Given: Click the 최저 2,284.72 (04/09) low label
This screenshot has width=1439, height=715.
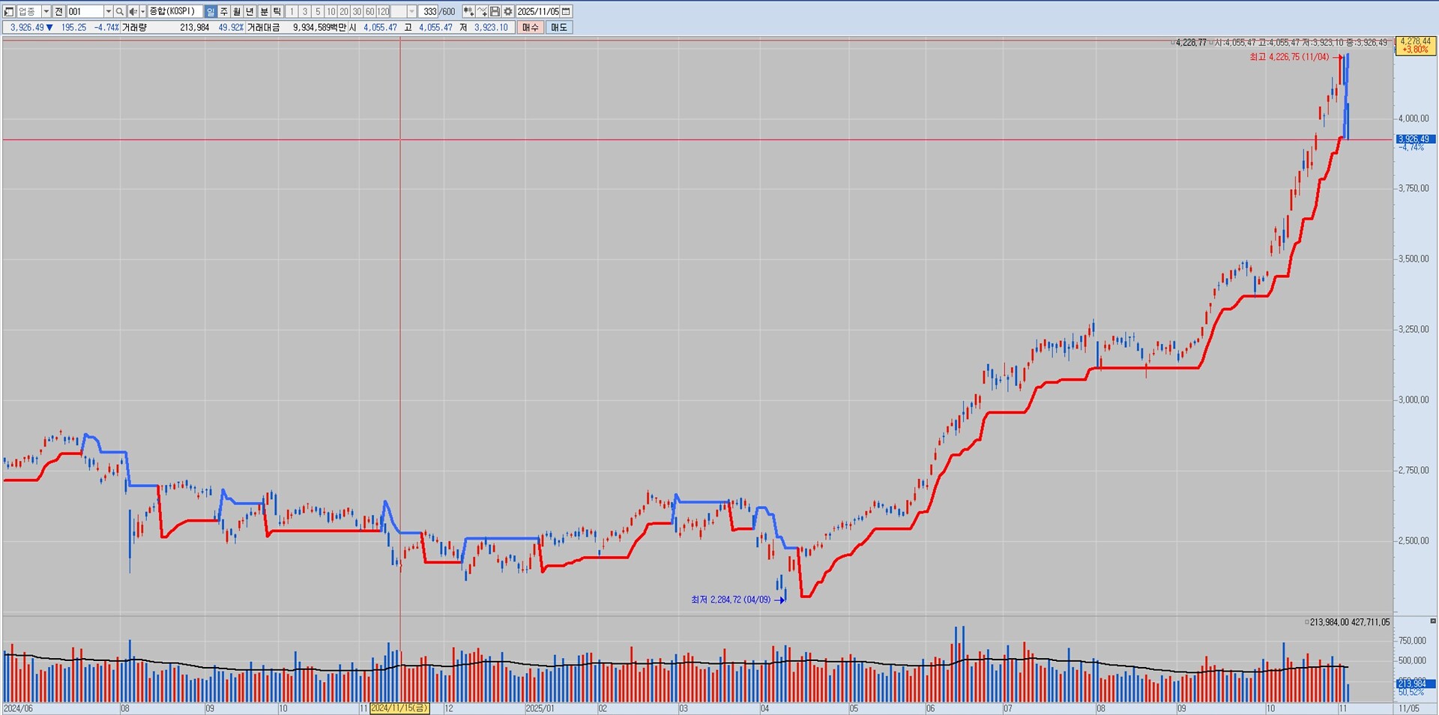Looking at the screenshot, I should pos(731,600).
